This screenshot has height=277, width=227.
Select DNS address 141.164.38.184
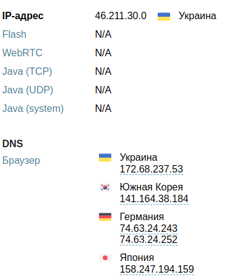pyautogui.click(x=154, y=199)
